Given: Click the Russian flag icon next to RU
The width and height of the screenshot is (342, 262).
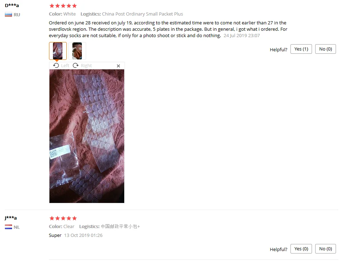Looking at the screenshot, I should (8, 14).
